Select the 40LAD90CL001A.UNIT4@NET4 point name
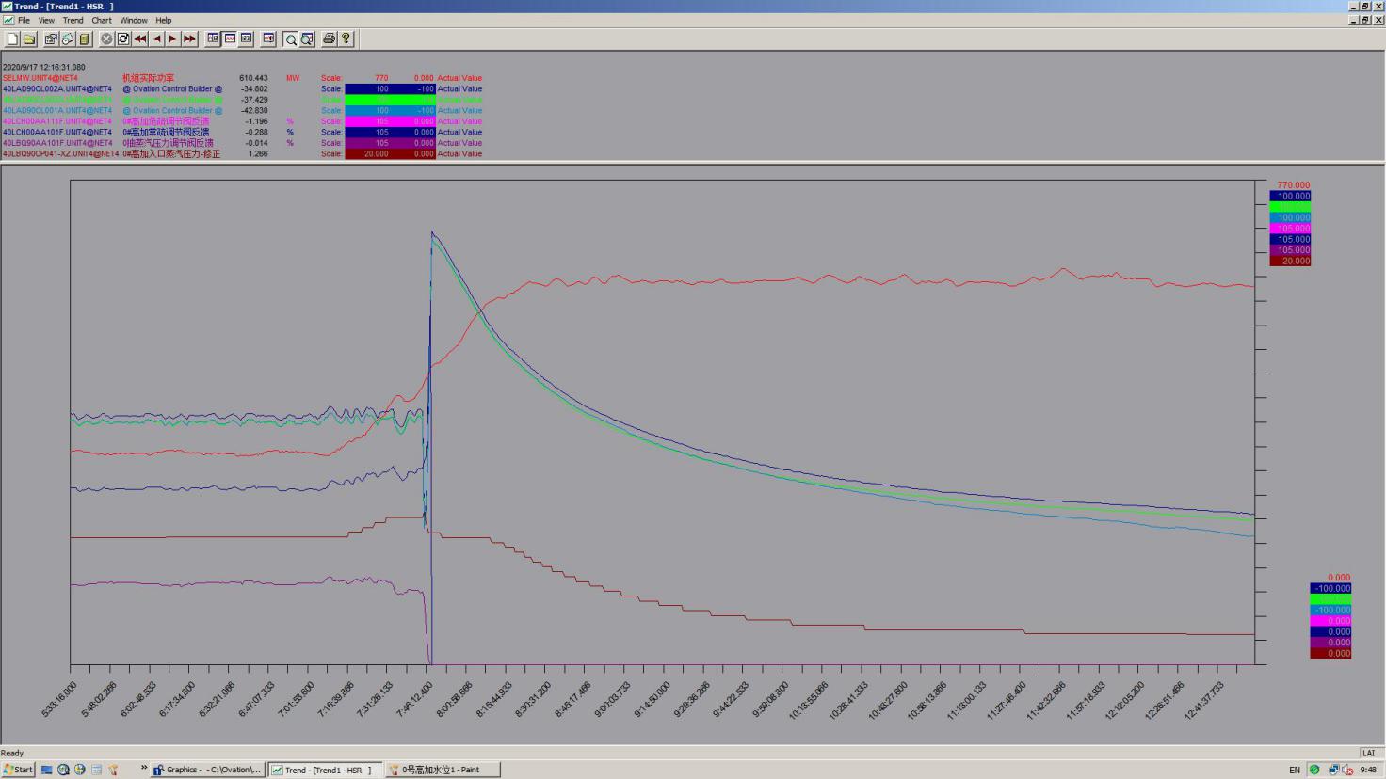 point(57,110)
